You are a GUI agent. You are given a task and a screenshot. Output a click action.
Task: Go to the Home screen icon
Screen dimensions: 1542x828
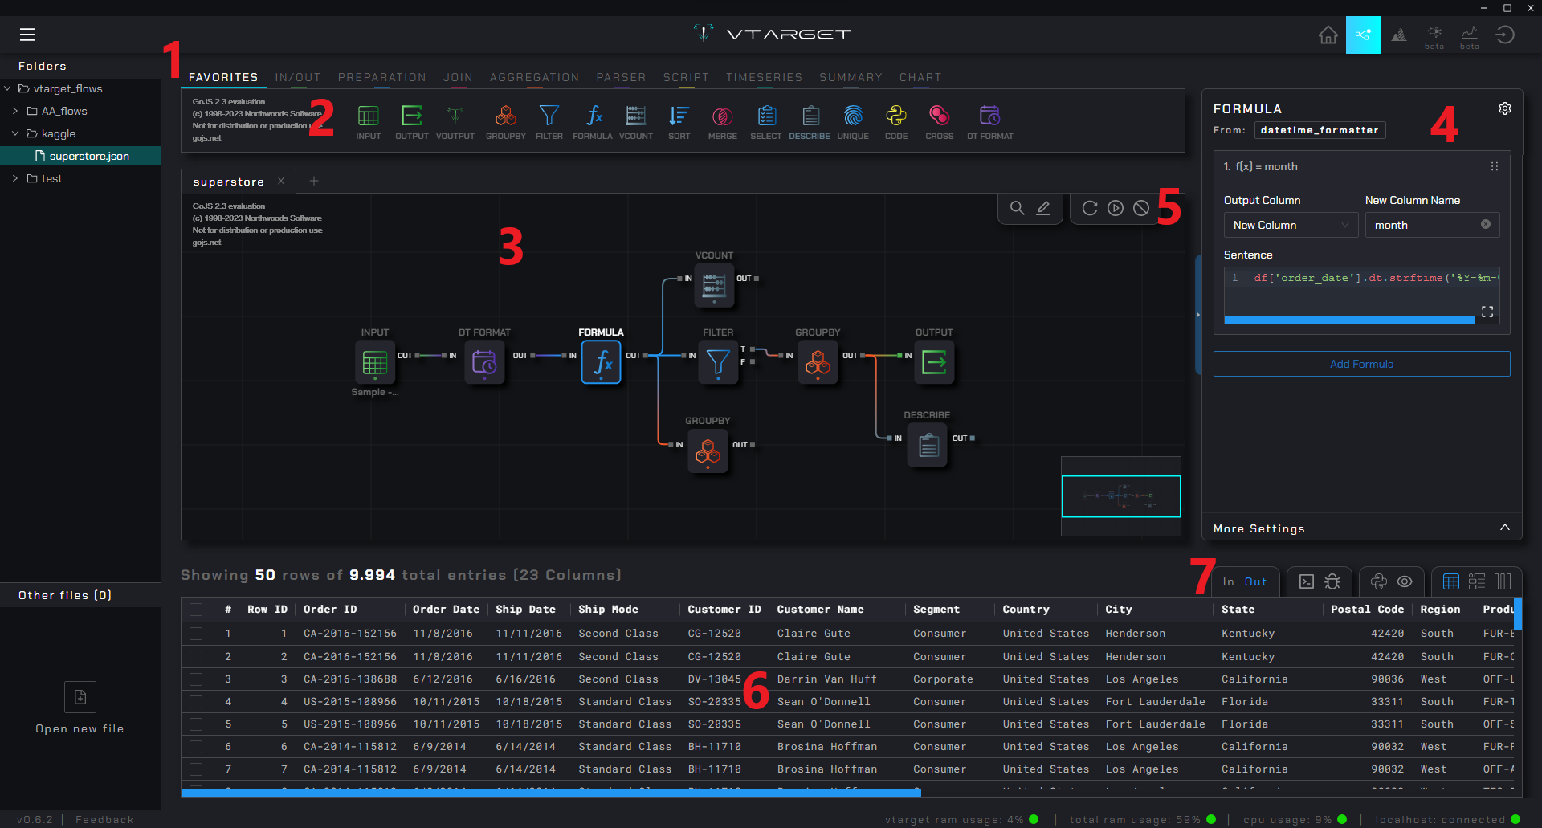tap(1328, 35)
